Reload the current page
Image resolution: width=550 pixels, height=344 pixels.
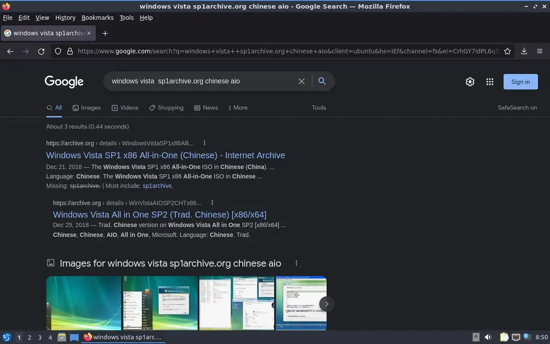41,51
